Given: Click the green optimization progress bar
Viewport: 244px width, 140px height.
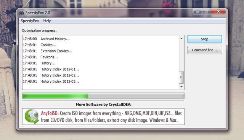Looking at the screenshot, I should (x=103, y=95).
